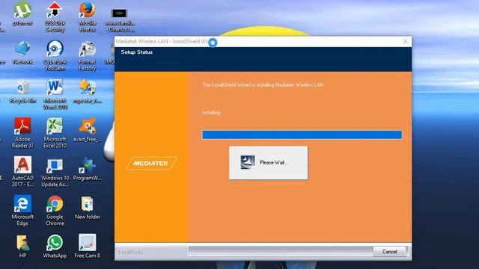Open the Format Factory shortcut
Image resolution: width=479 pixels, height=269 pixels.
point(88,55)
